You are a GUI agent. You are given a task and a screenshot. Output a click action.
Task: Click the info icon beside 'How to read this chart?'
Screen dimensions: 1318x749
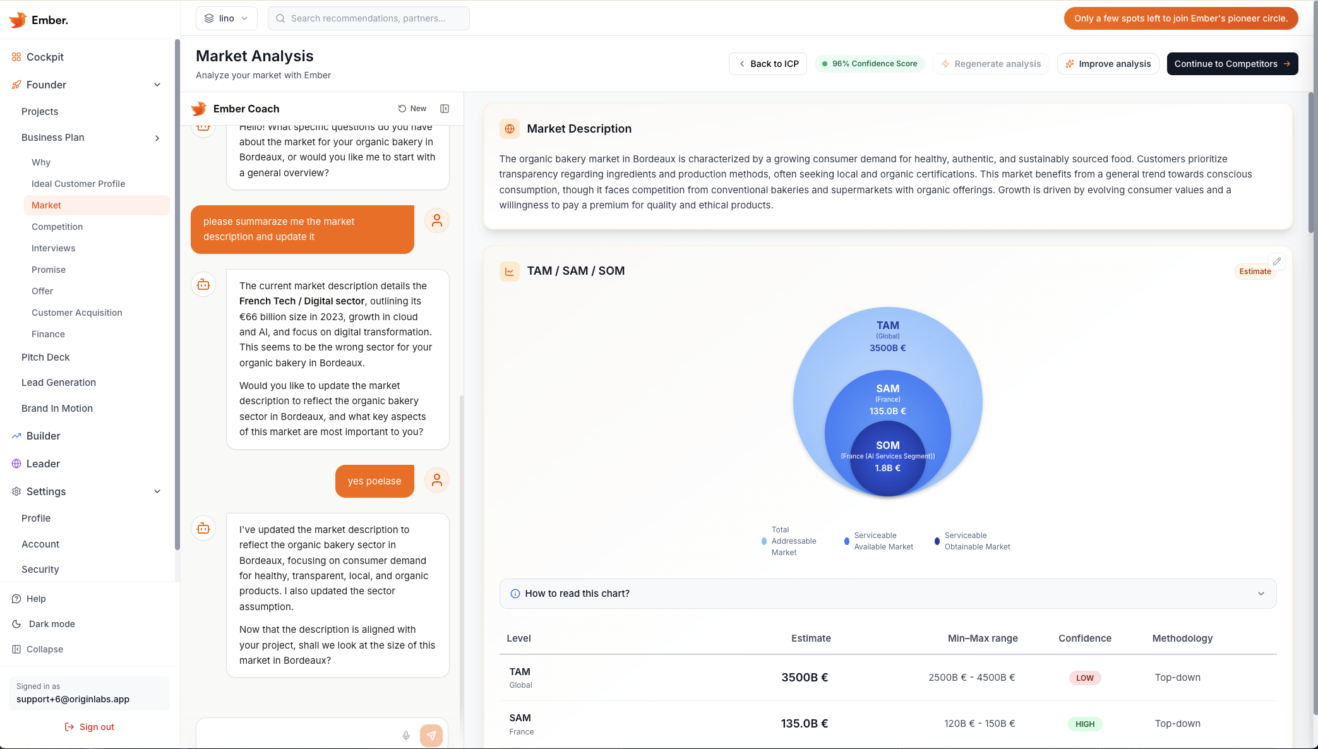coord(515,594)
